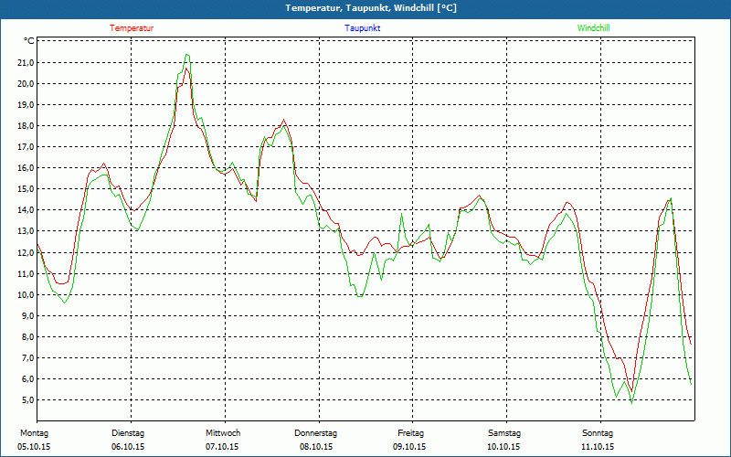The image size is (731, 457).
Task: Click the Sonntag day label
Action: coord(598,433)
